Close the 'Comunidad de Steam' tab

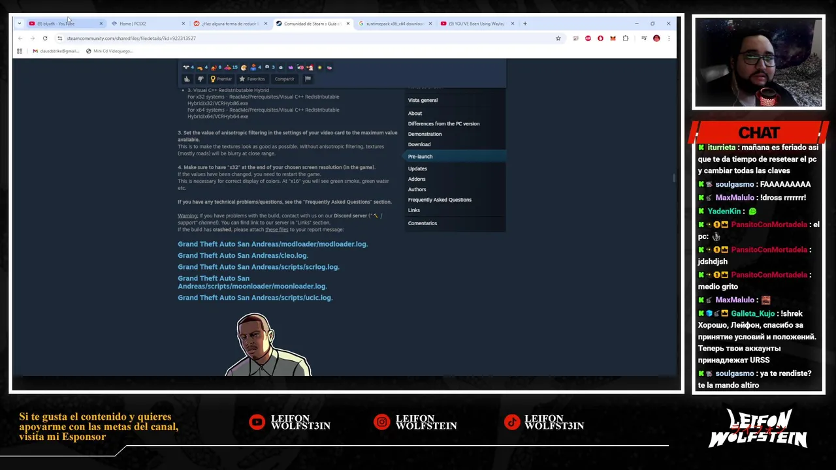pyautogui.click(x=348, y=23)
